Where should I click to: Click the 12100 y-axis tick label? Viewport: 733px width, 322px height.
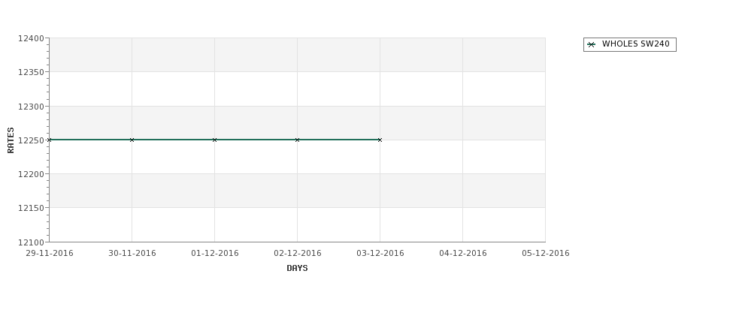(x=31, y=242)
